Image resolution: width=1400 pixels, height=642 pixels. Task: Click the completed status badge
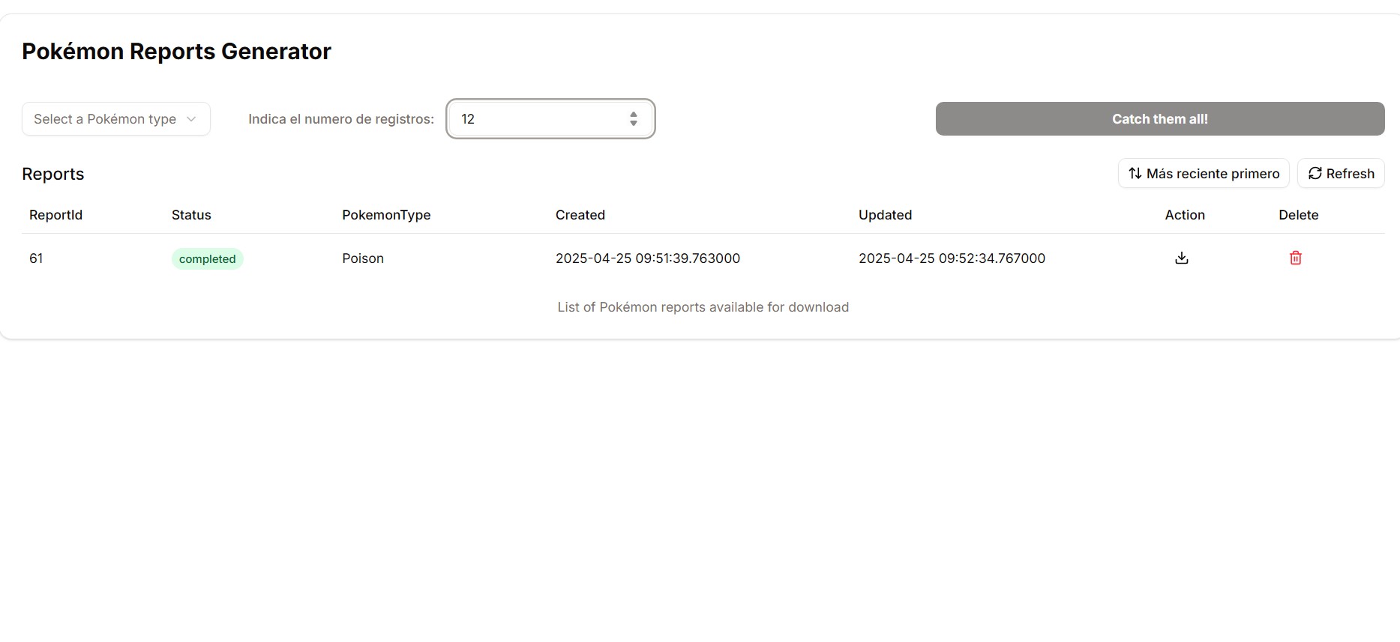tap(207, 259)
